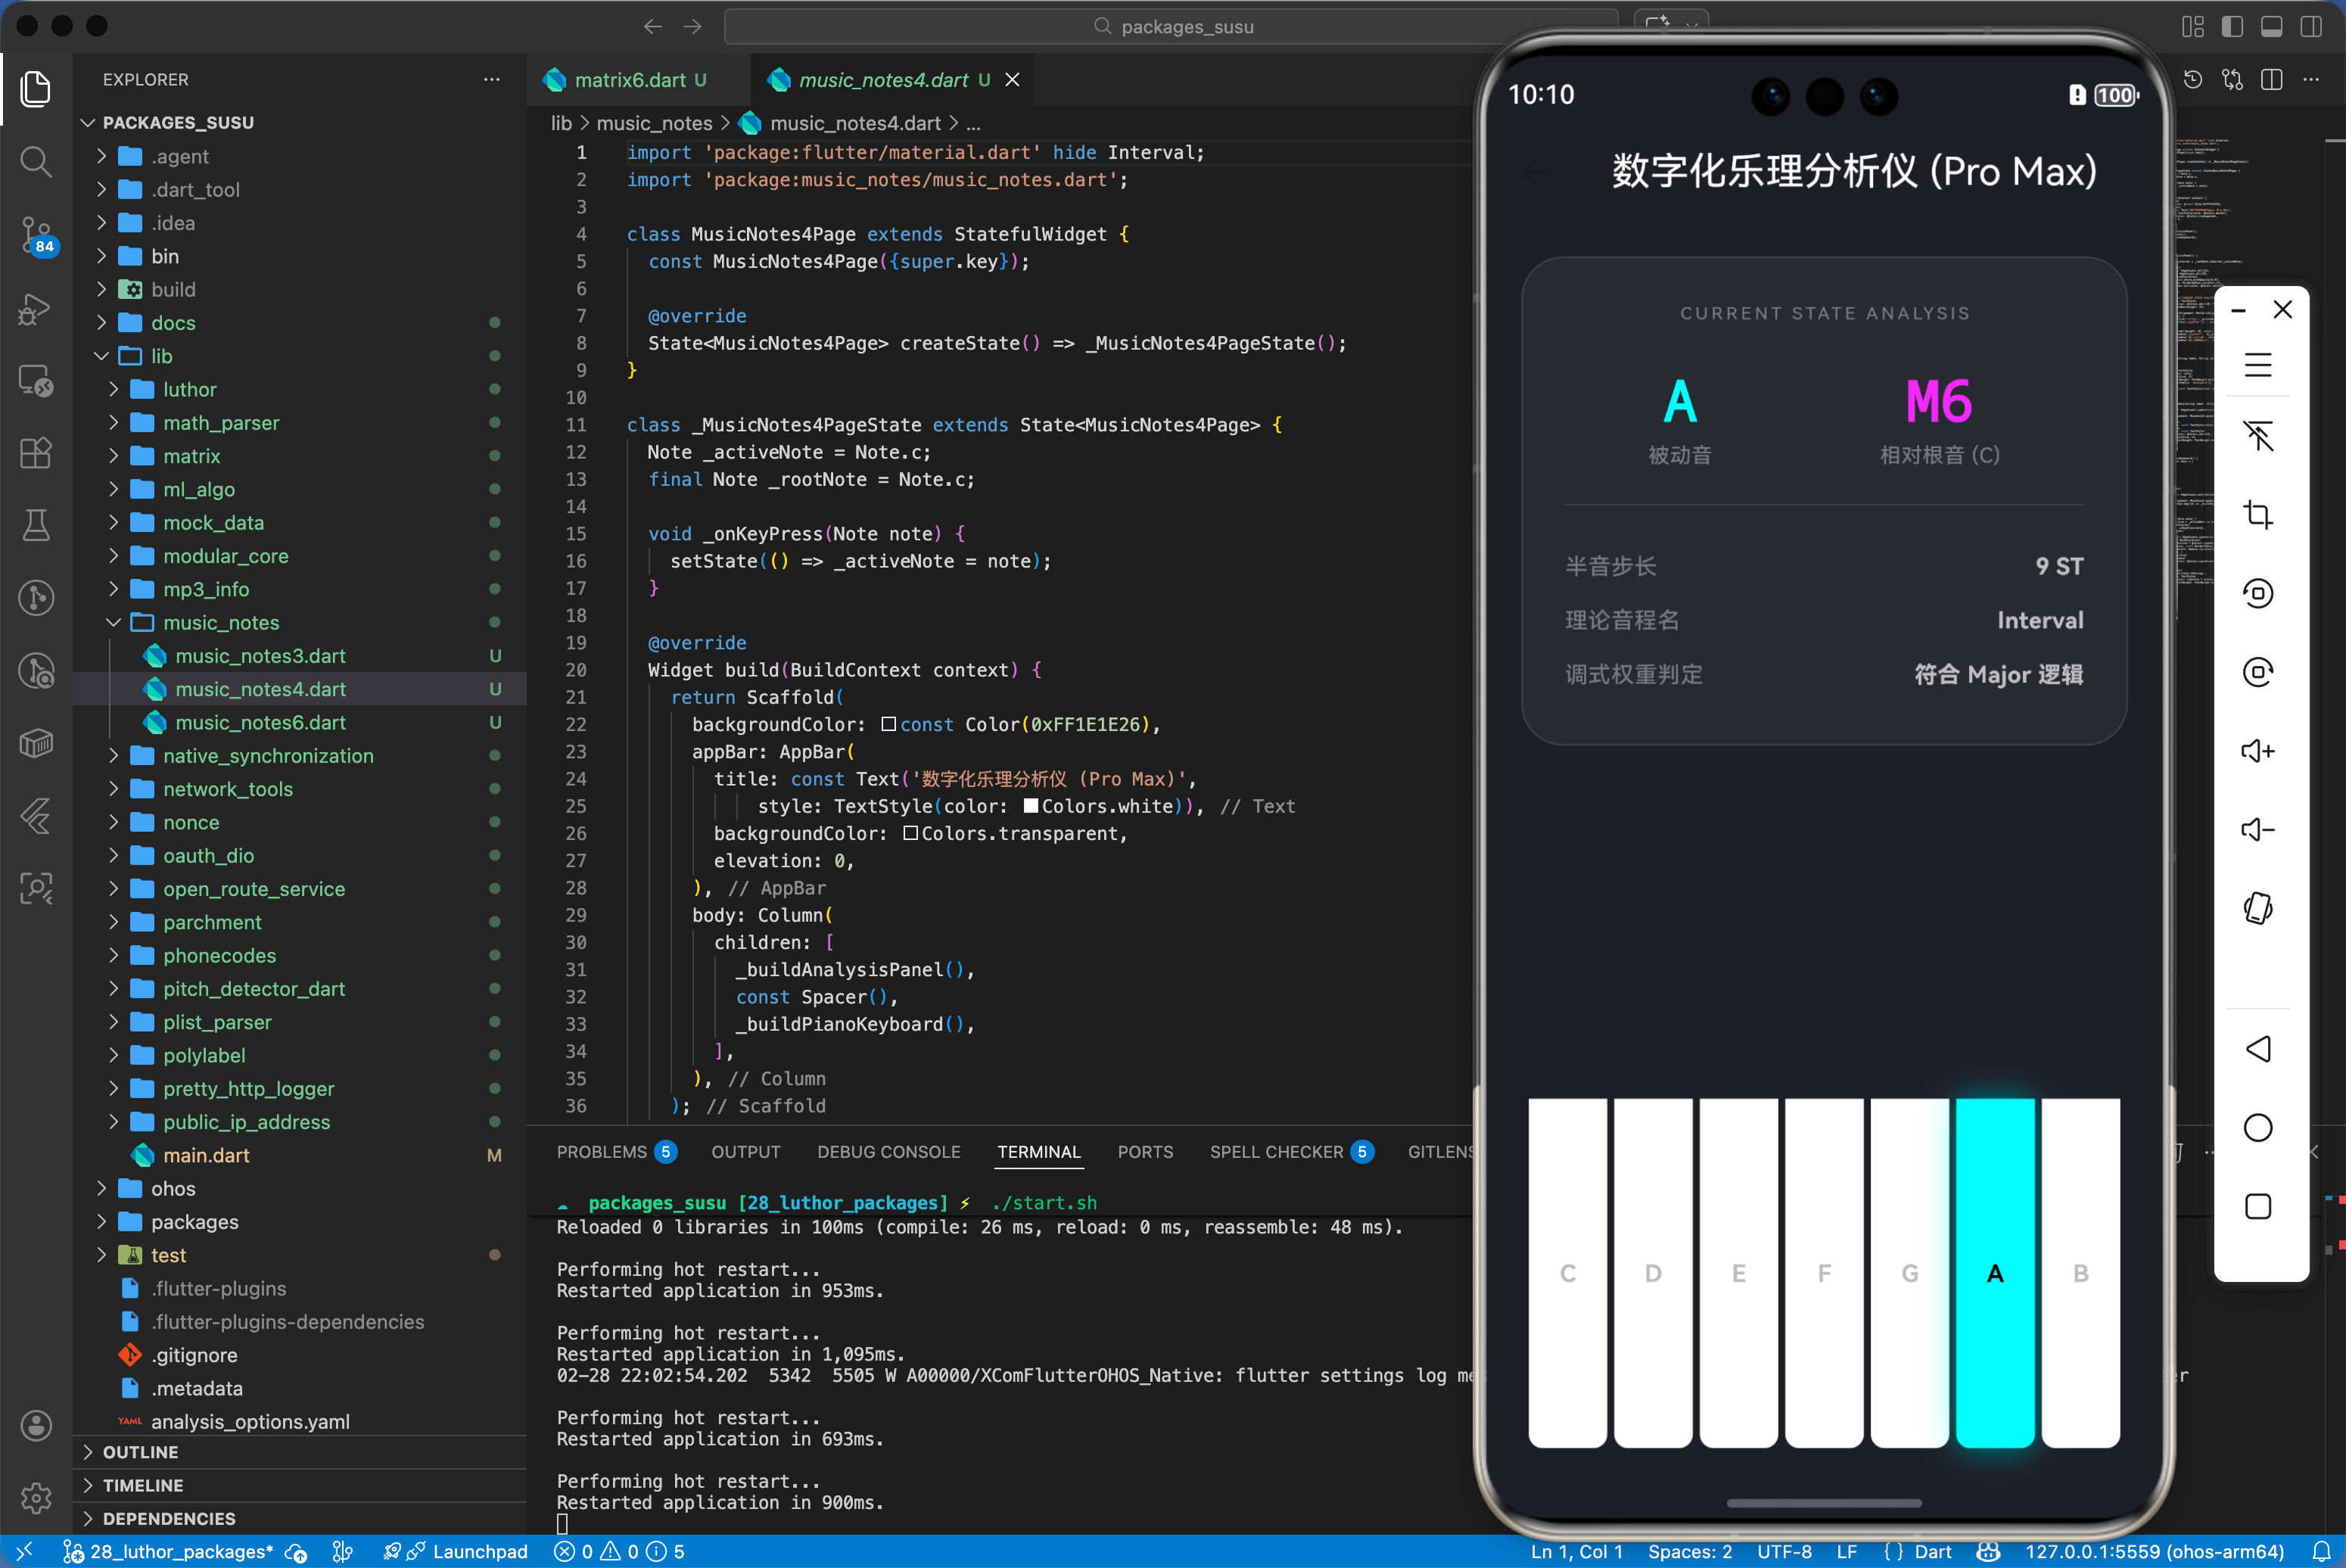Click the emulator screen crop icon
This screenshot has height=1568, width=2346.
click(x=2259, y=514)
